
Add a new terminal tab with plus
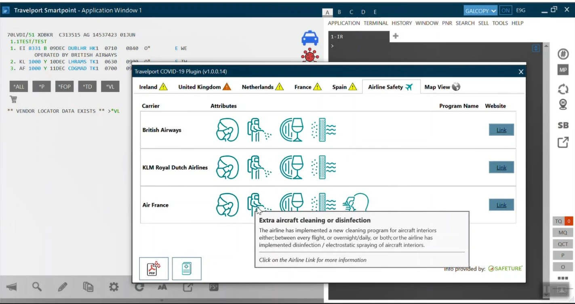click(396, 36)
